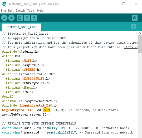This screenshot has height=138, width=142.
Task: Open the Serial Monitor magnifier icon
Action: tap(135, 18)
